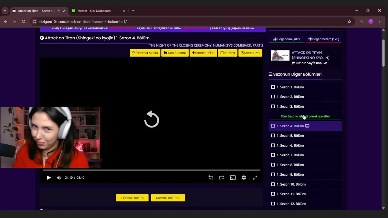The height and width of the screenshot is (218, 388).
Task: Open the 1. Sezon 10. Bölüm episode link
Action: (291, 184)
